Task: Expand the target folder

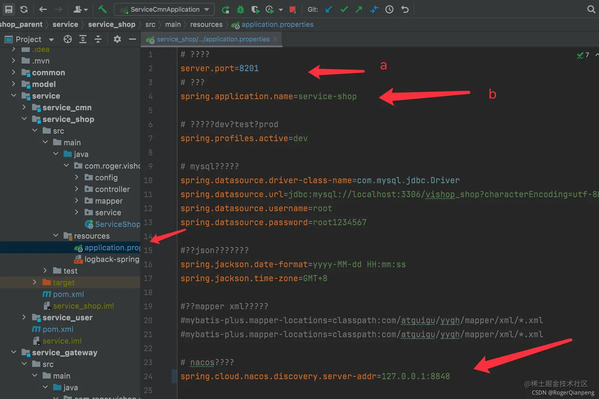Action: click(x=34, y=282)
